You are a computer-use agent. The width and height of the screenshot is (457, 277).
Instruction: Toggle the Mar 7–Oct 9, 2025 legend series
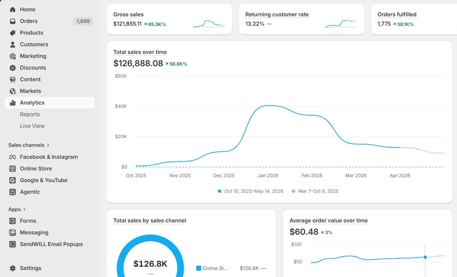coord(315,191)
